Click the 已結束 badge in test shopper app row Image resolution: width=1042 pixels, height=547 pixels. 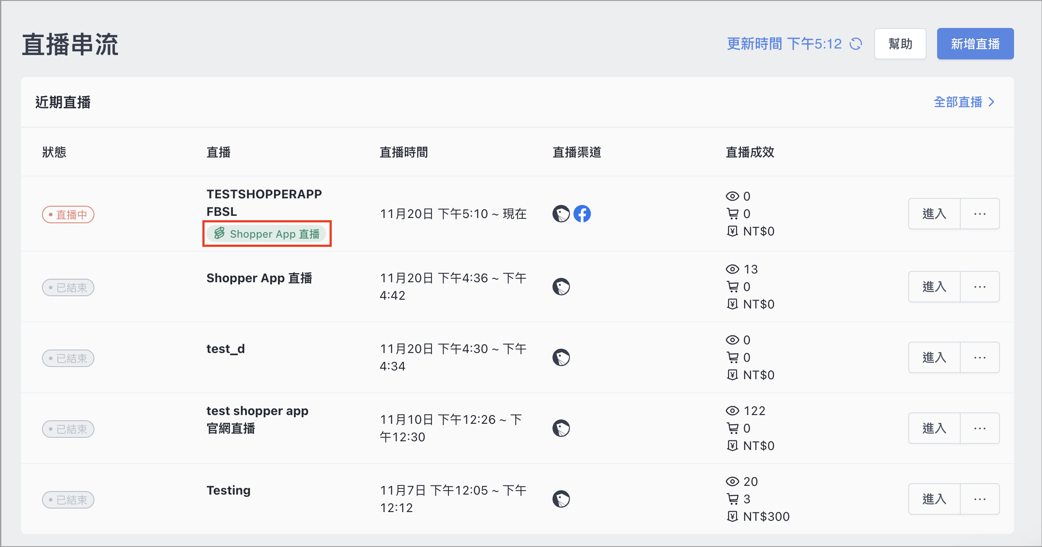tap(68, 429)
